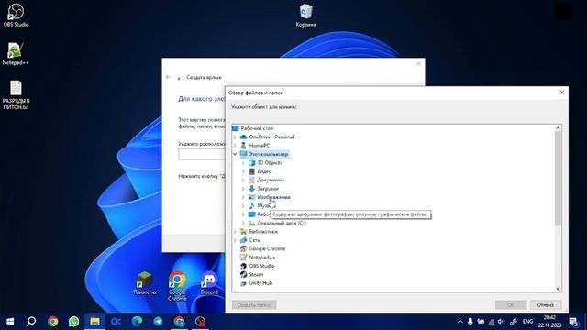Select Документы folder in tree
587x330 pixels.
pyautogui.click(x=271, y=180)
